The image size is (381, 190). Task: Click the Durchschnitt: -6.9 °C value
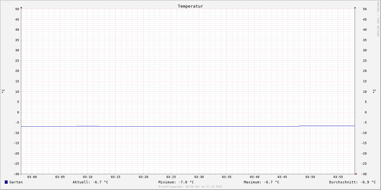(352, 182)
